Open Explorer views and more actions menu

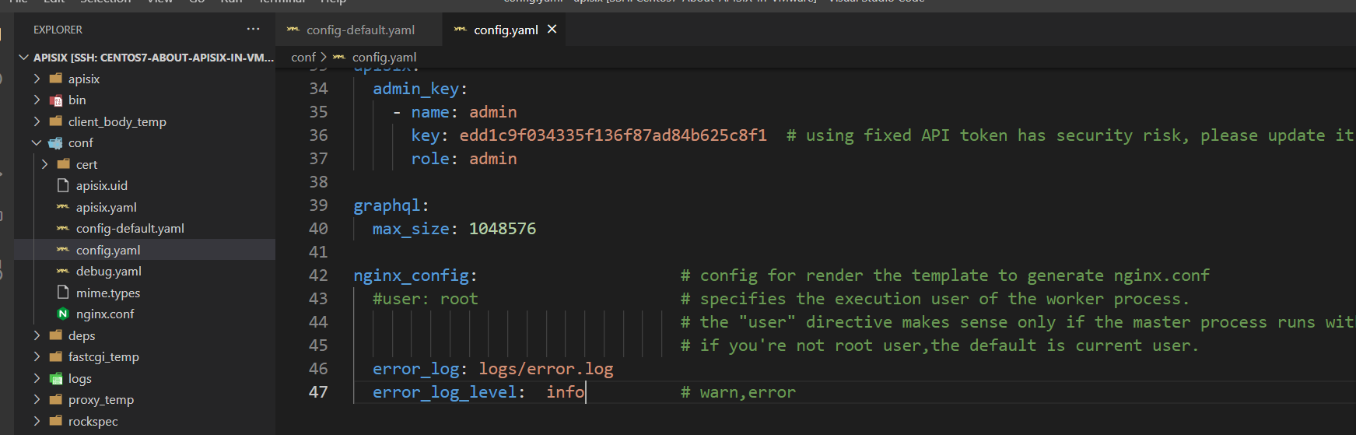(253, 30)
